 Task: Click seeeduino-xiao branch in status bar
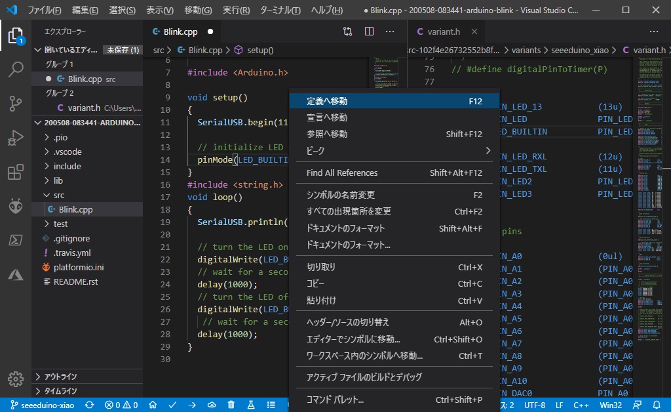point(42,405)
